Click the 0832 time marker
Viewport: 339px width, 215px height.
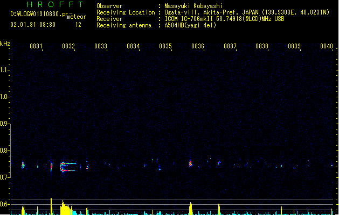click(68, 46)
